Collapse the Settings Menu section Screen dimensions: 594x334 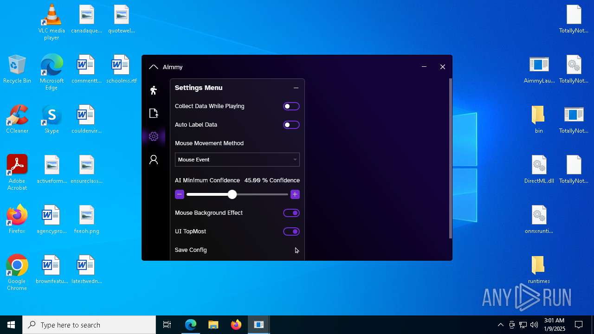(x=296, y=88)
